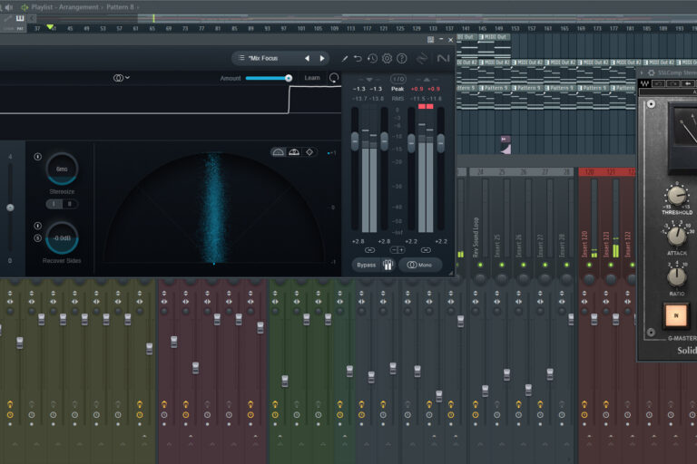Open the SSLComp title menu arrow

coord(642,72)
